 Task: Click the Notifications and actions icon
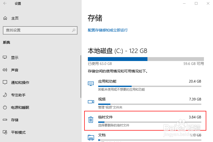tap(5, 83)
